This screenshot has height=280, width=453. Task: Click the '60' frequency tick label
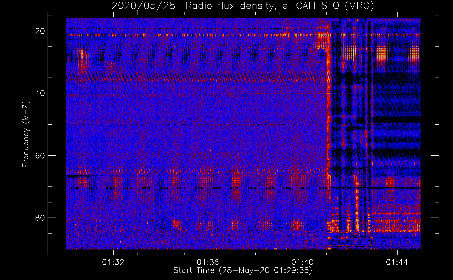40,155
